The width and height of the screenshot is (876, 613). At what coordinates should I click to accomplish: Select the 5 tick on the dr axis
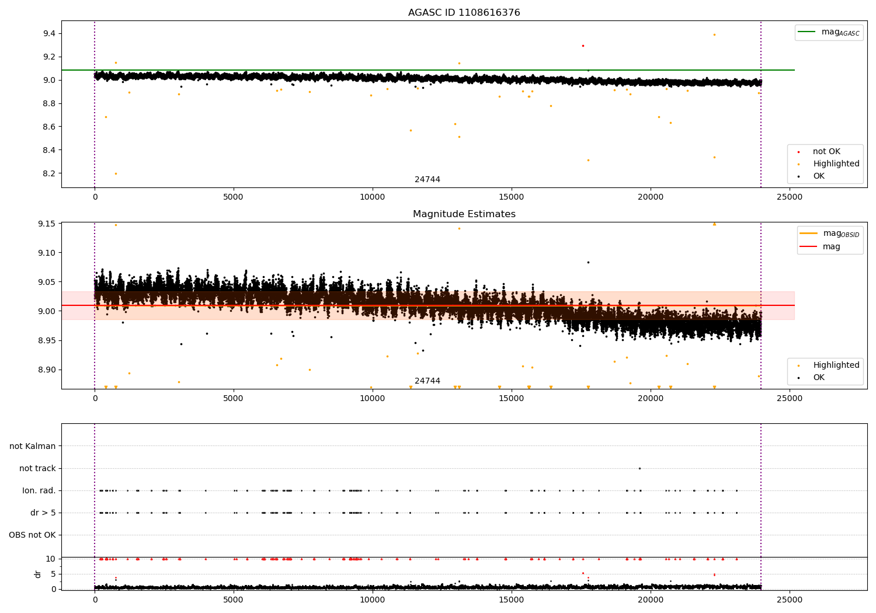(x=53, y=574)
